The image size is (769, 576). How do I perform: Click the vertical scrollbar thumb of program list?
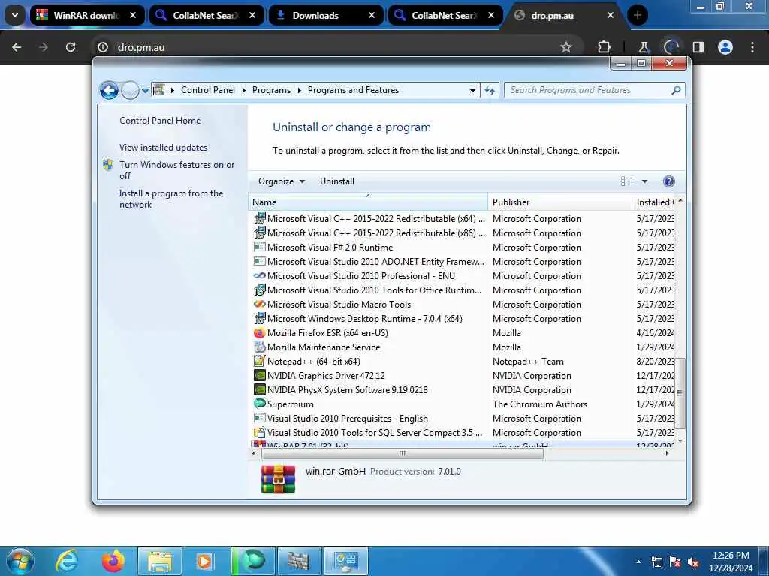pyautogui.click(x=680, y=393)
